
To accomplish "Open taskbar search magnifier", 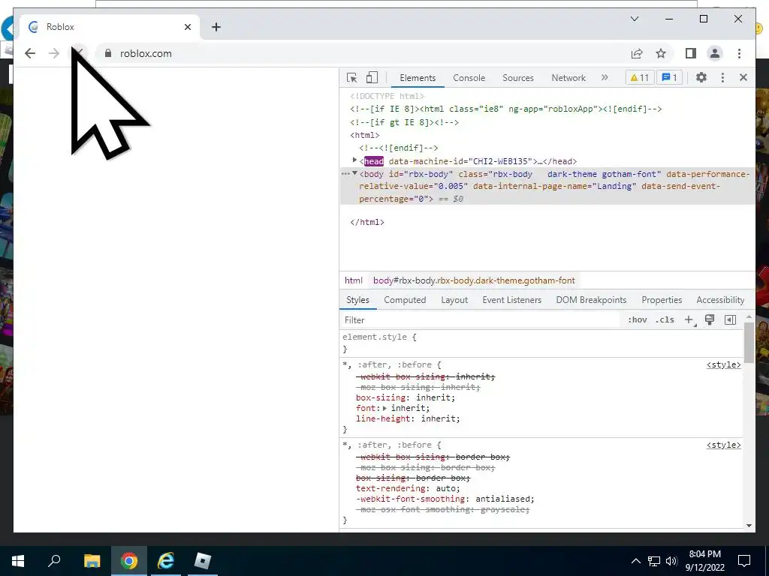I will [x=54, y=561].
